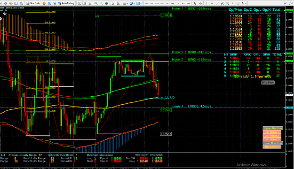The image size is (294, 169).
Task: Click the 1.18514 price label
Action: pyautogui.click(x=166, y=134)
